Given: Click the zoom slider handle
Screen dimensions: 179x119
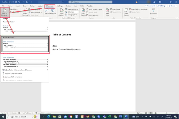Looking at the screenshot, I should click(166, 113).
